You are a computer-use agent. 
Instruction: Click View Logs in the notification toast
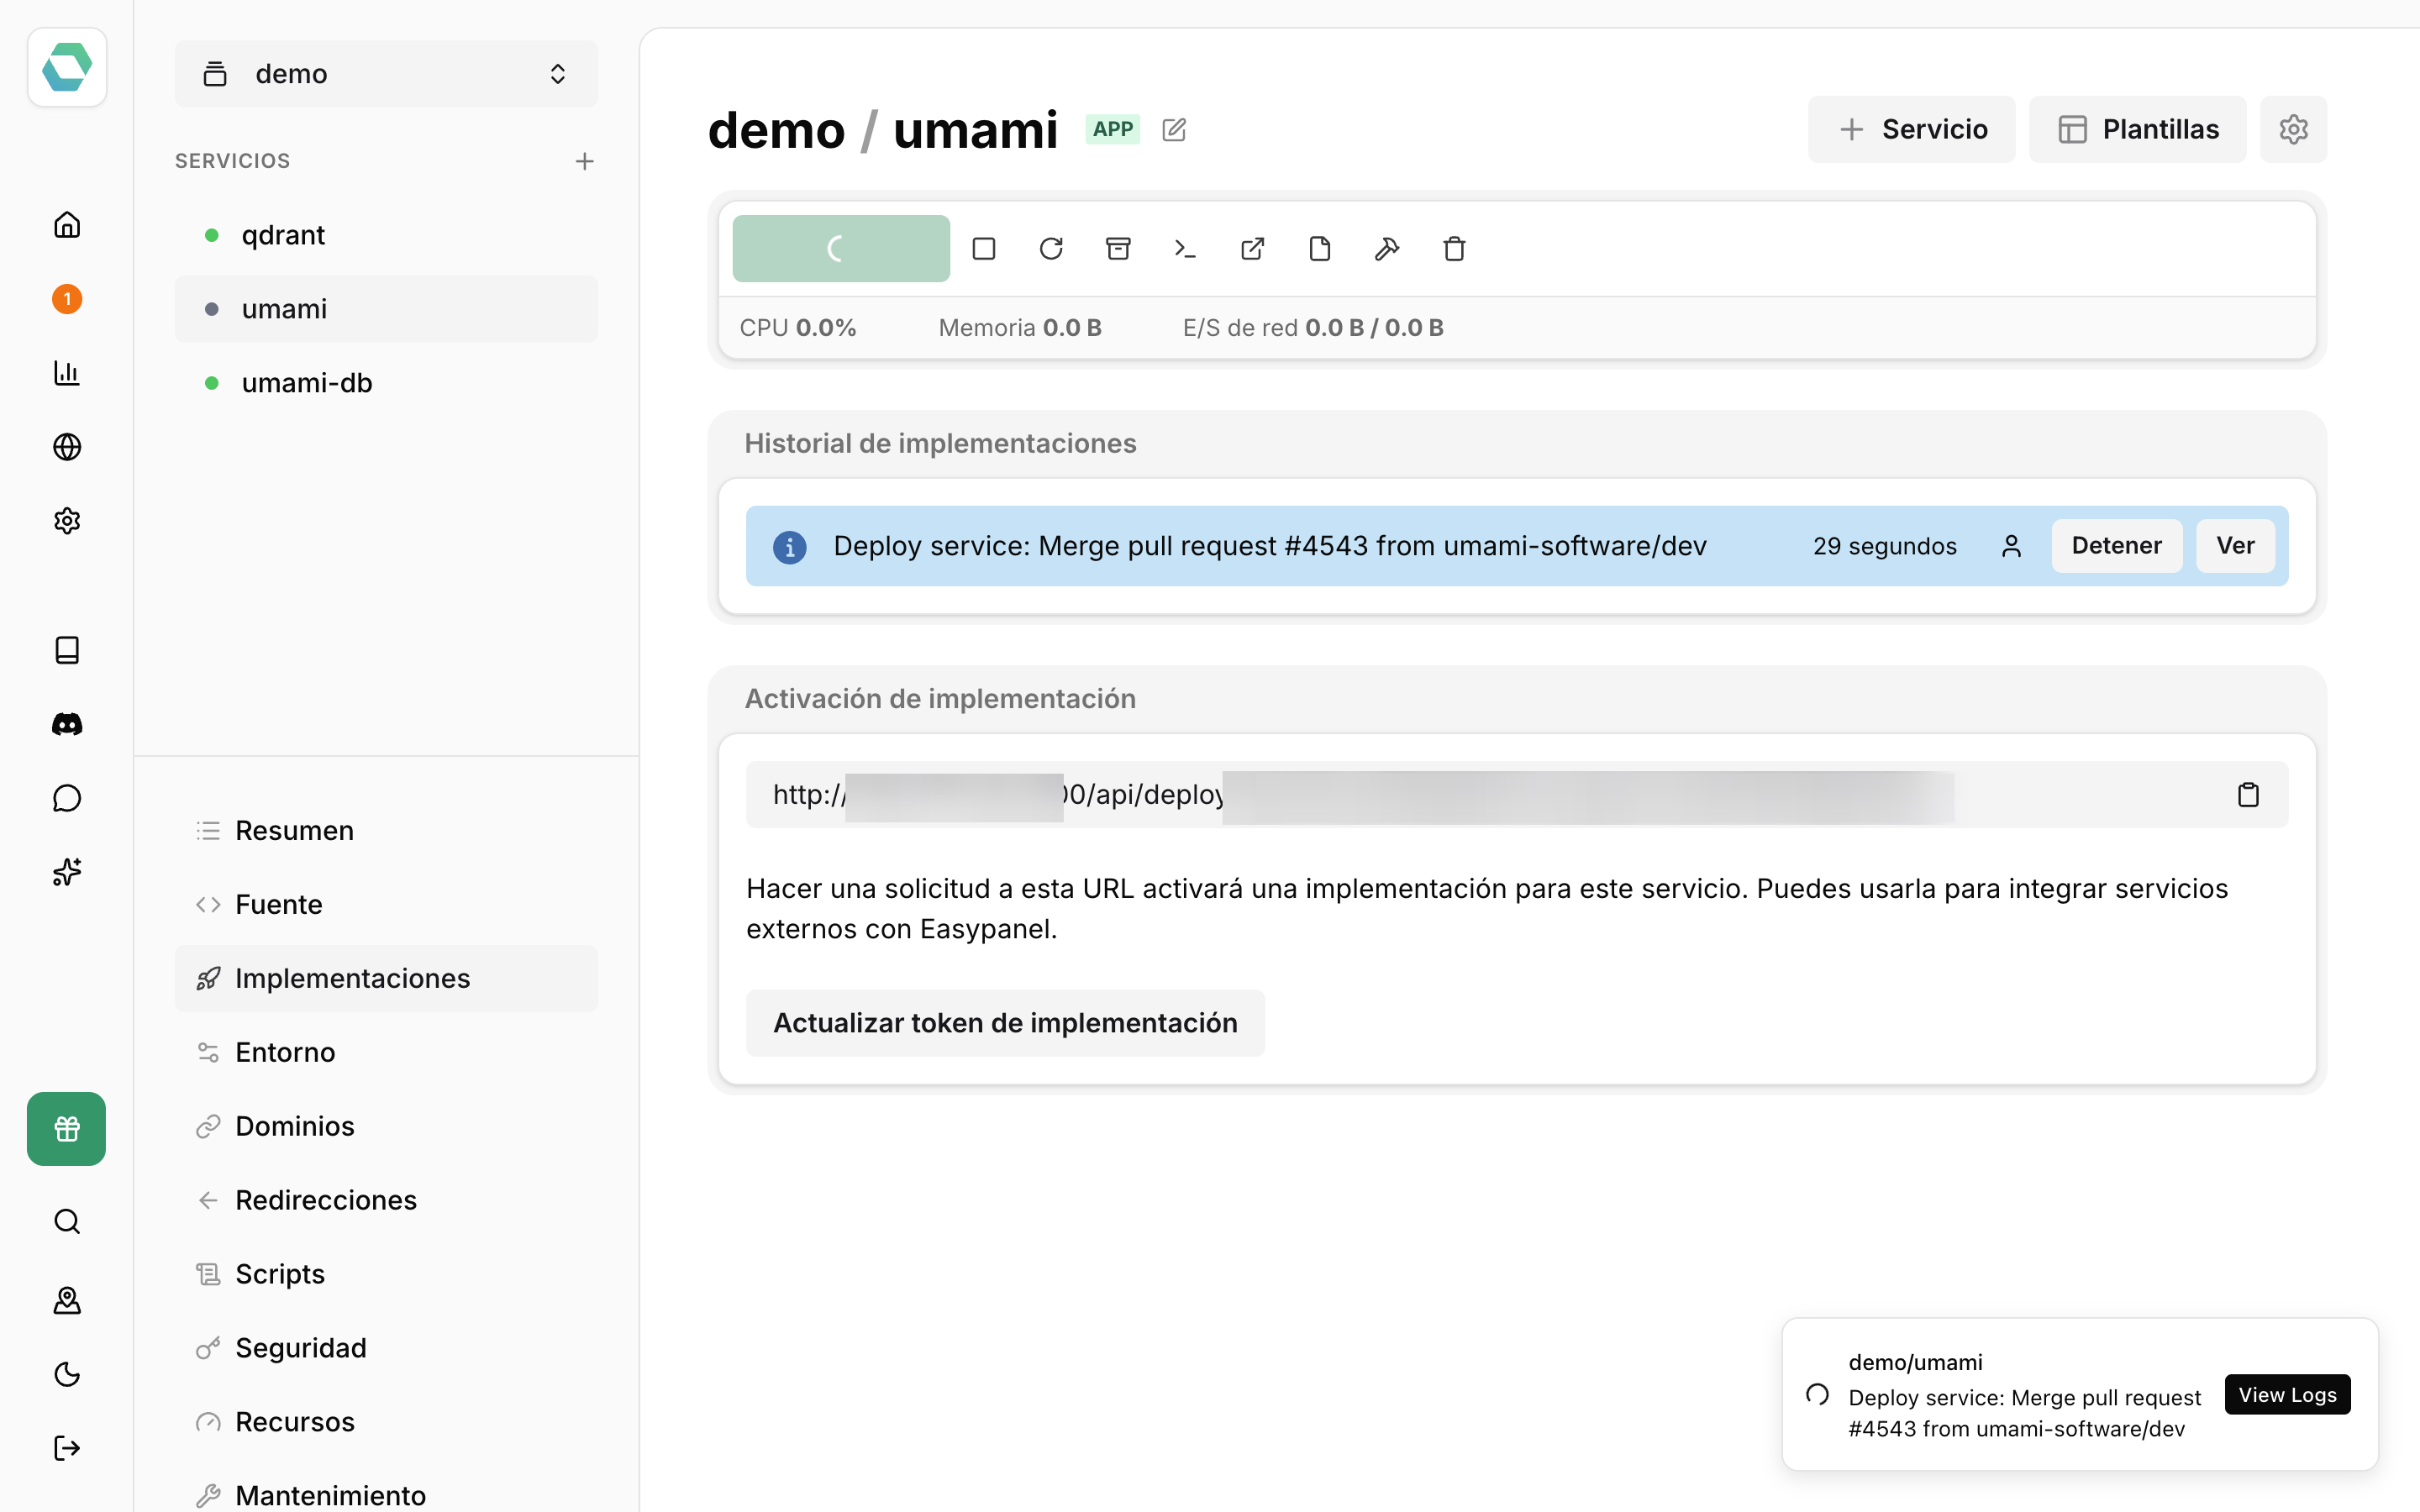tap(2287, 1395)
